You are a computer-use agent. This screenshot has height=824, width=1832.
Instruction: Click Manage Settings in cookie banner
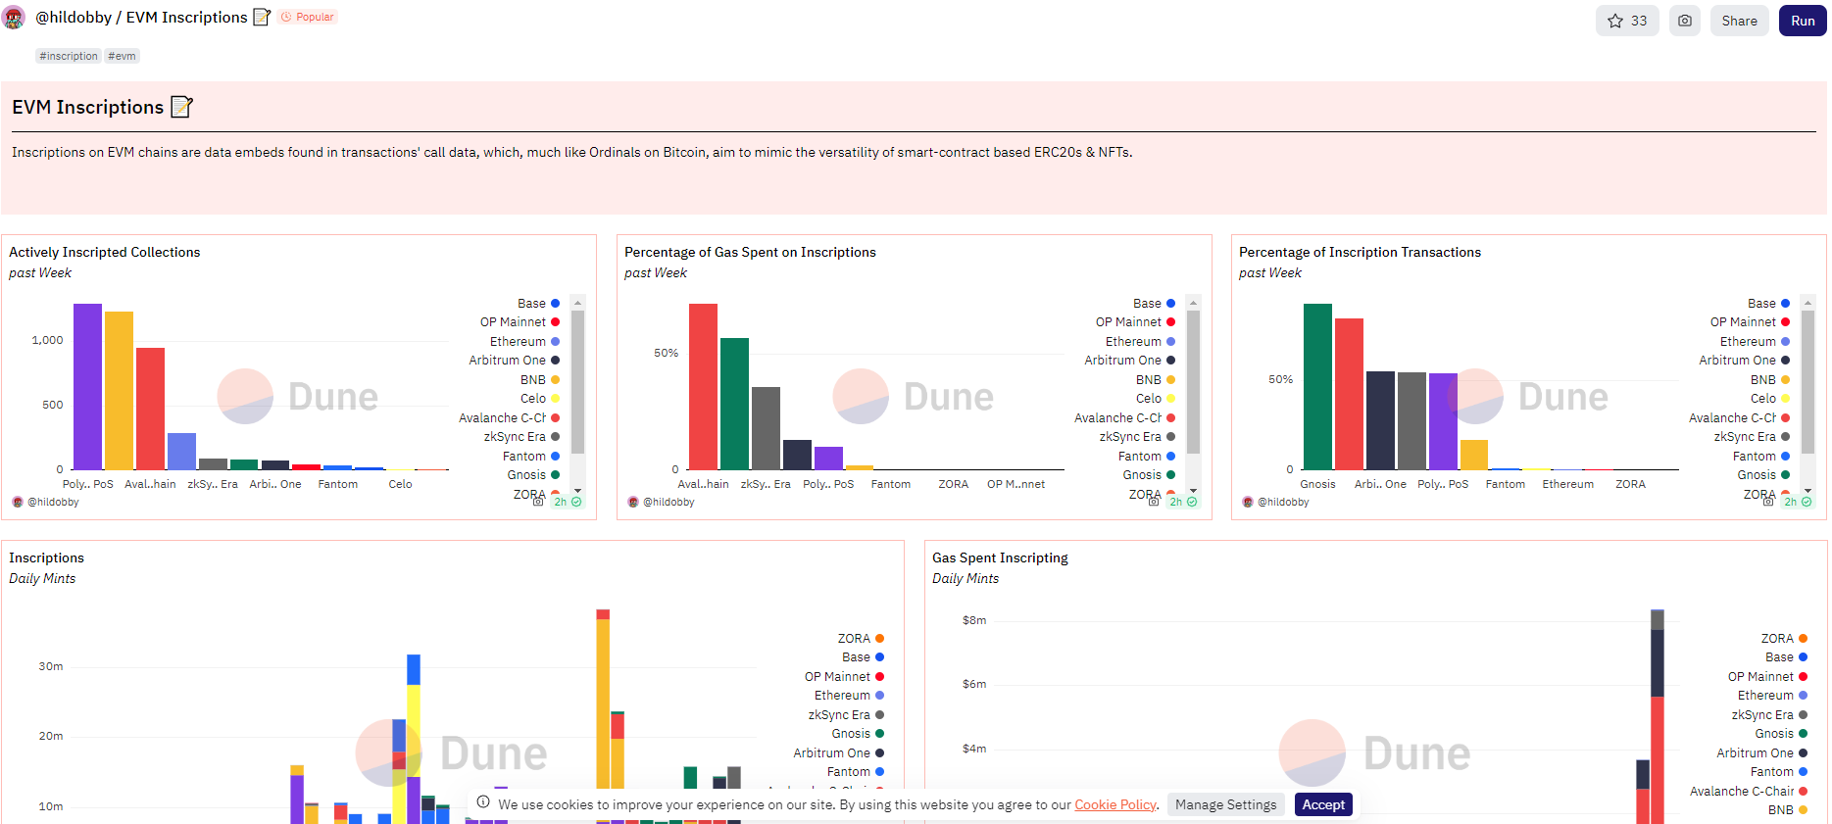[x=1225, y=804]
